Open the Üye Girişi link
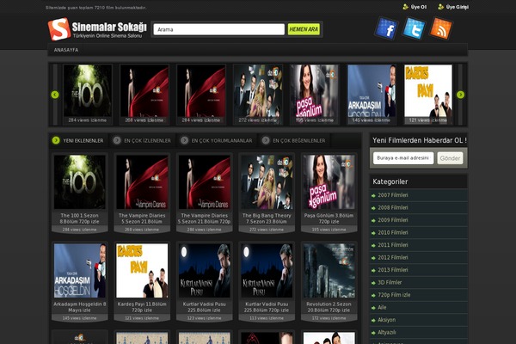 coord(458,7)
